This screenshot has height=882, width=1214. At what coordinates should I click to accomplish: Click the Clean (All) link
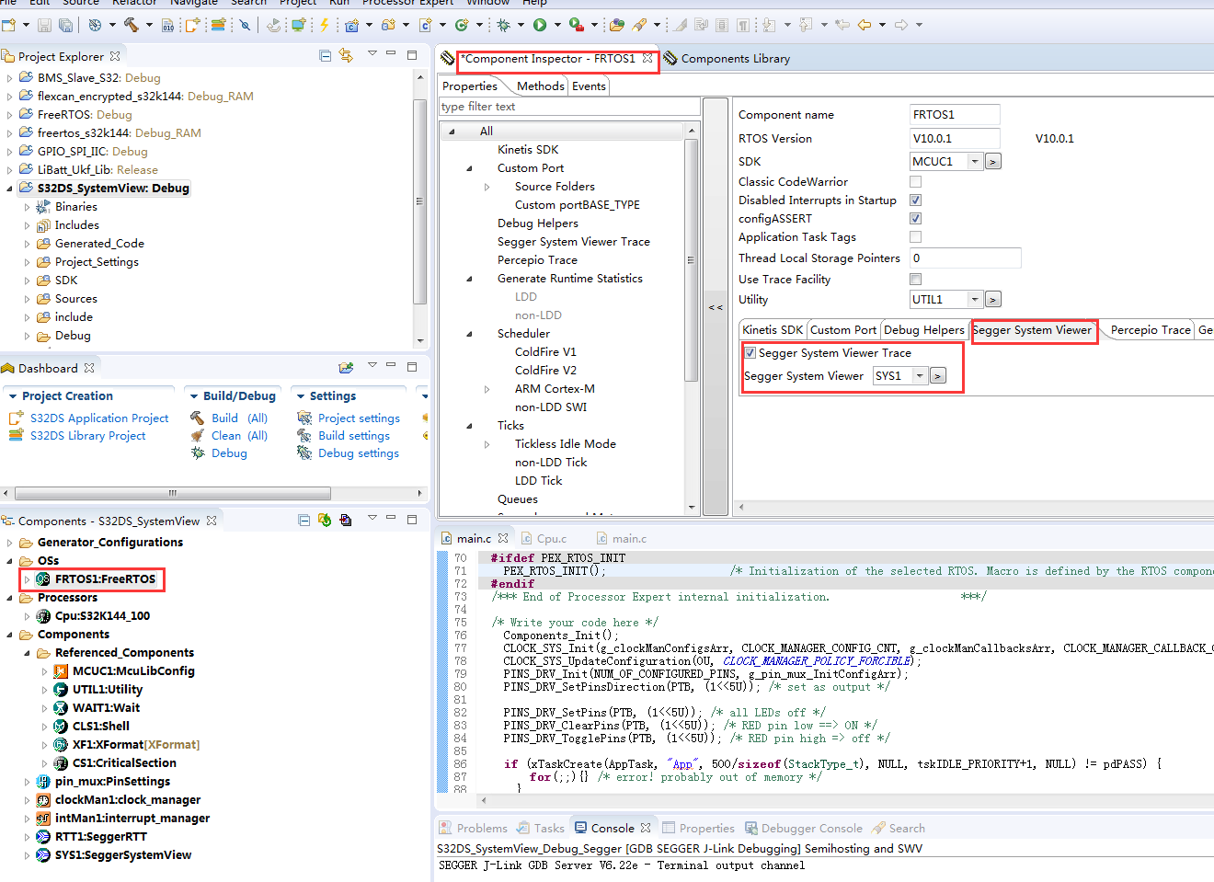[239, 436]
